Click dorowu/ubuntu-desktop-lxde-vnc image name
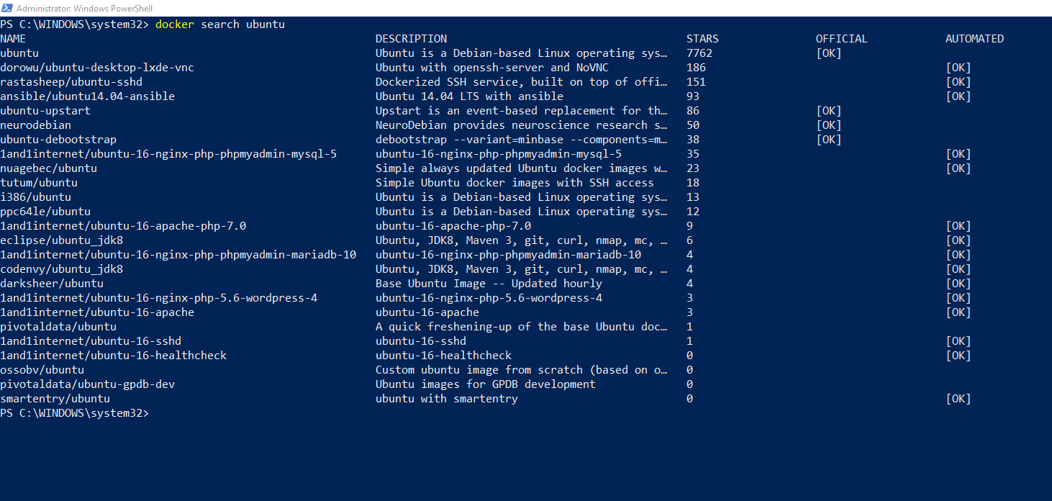 (97, 68)
